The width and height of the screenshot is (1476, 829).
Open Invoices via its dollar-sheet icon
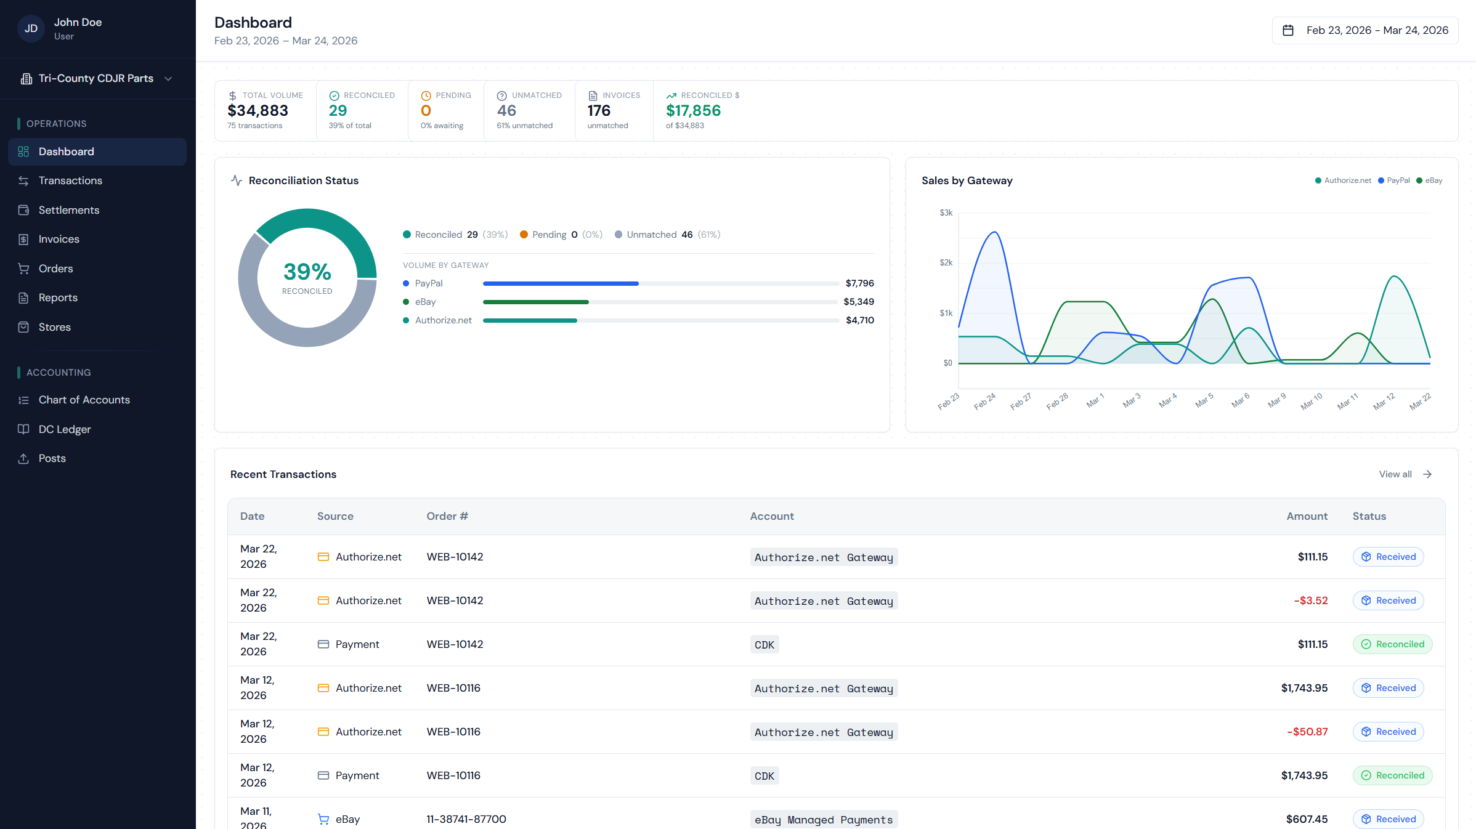(23, 239)
